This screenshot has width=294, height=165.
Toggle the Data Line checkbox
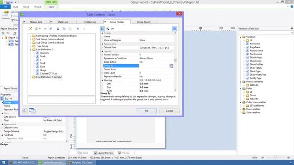pyautogui.click(x=51, y=22)
